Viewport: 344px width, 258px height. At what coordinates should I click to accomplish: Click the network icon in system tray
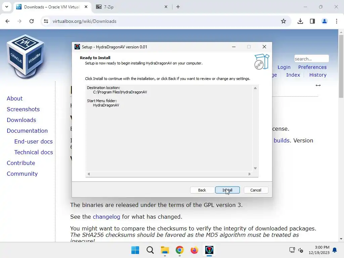tap(292, 250)
